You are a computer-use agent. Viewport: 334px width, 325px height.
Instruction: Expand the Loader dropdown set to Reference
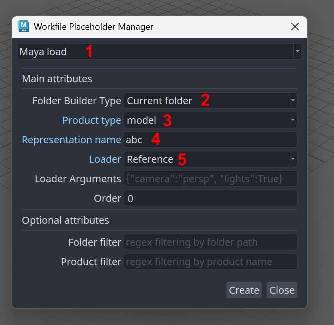pos(210,159)
